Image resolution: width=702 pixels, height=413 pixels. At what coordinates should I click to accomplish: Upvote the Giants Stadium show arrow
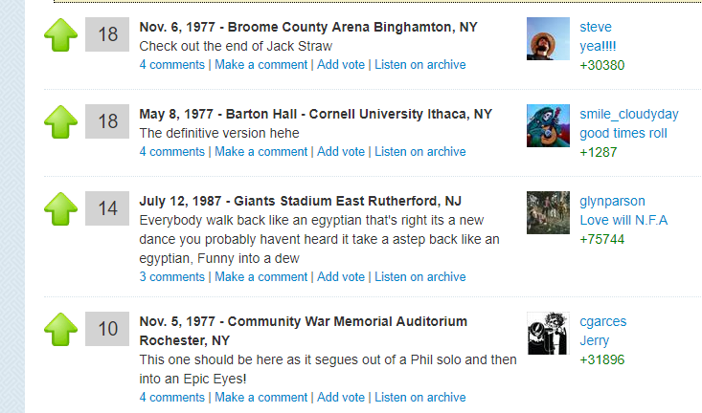point(61,208)
